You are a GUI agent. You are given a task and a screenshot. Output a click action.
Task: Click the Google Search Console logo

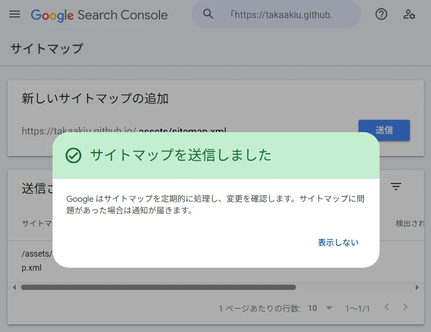99,15
